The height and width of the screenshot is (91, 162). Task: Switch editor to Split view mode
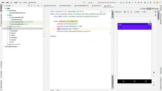pos(149,9)
